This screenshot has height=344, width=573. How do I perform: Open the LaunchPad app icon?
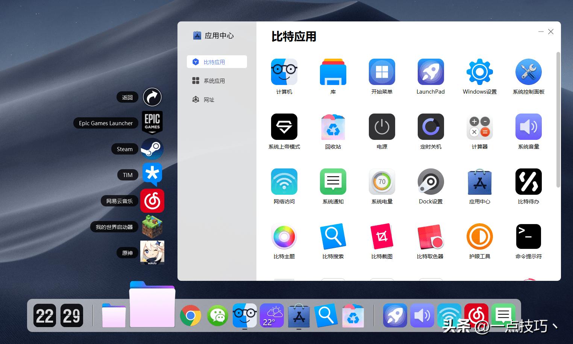point(431,71)
